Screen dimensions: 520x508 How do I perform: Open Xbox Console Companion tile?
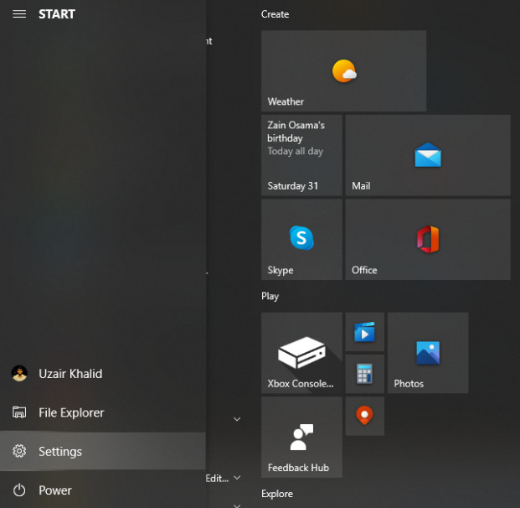301,353
